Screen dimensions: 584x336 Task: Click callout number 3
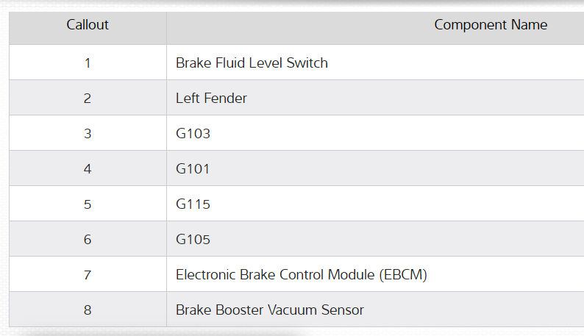88,134
